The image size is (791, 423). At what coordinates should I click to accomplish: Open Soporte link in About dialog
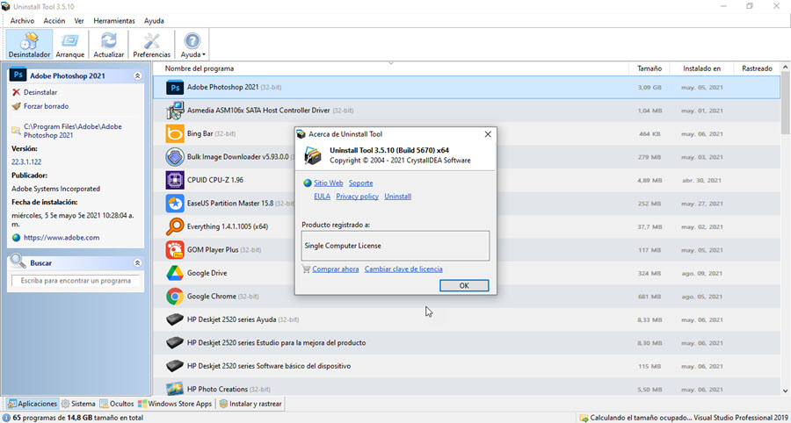[360, 183]
